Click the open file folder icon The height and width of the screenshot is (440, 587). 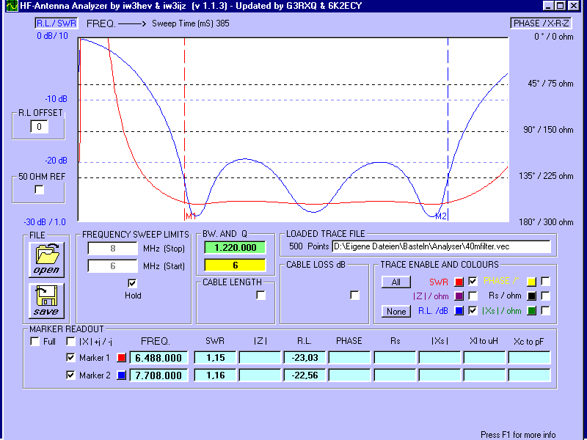point(45,260)
